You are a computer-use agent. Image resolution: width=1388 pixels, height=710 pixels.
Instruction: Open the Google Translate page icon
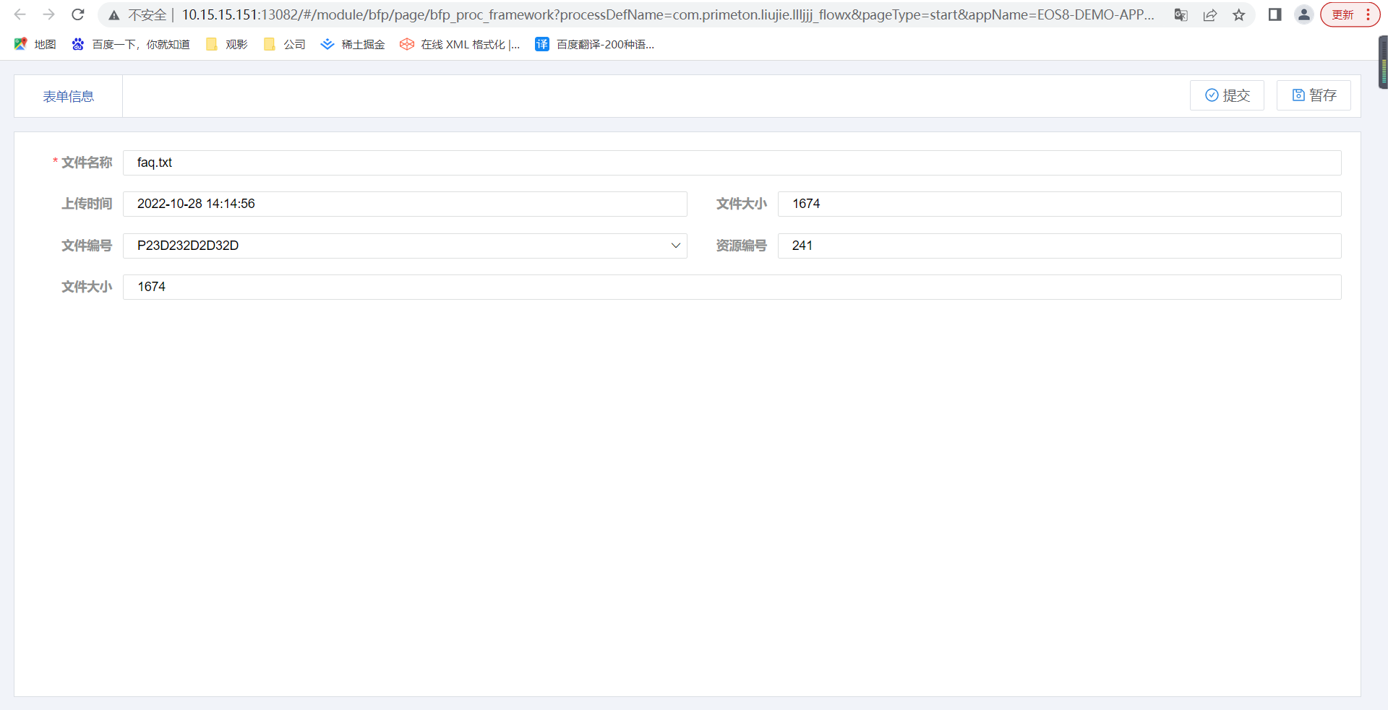(x=1181, y=15)
